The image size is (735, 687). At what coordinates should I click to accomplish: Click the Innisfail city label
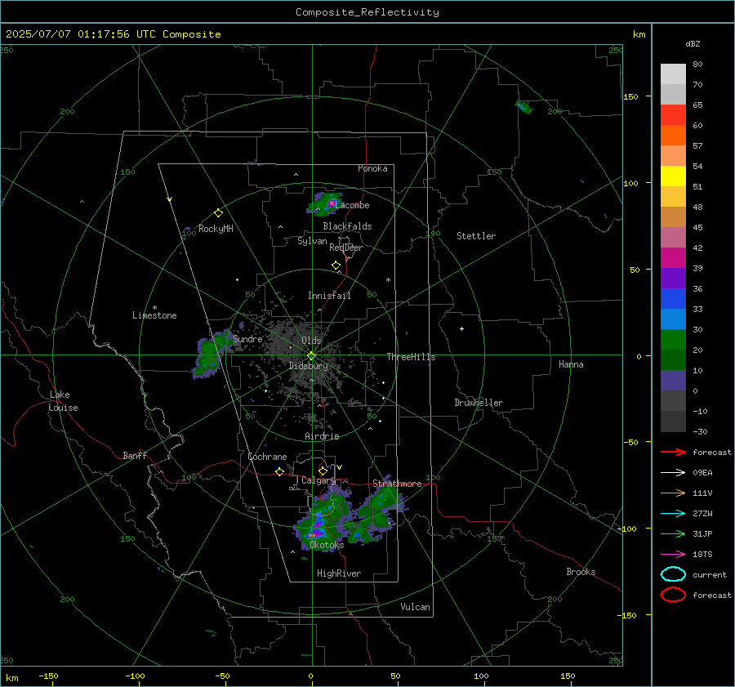(329, 296)
